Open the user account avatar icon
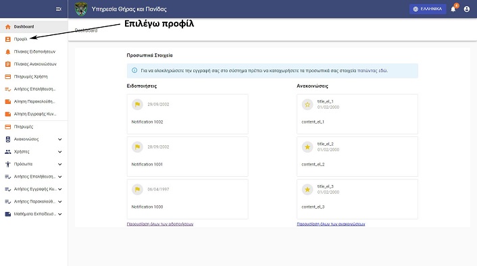Viewport: 477px width, 266px height. pyautogui.click(x=467, y=9)
